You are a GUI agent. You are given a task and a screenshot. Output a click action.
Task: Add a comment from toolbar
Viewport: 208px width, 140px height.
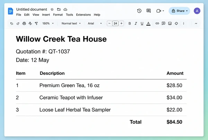click(x=163, y=24)
